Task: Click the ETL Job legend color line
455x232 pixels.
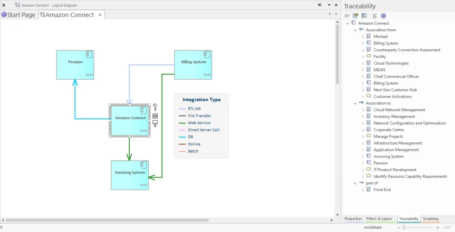Action: 182,109
